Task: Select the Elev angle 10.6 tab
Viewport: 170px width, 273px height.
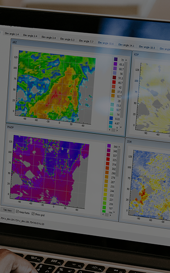Action: coord(106,43)
